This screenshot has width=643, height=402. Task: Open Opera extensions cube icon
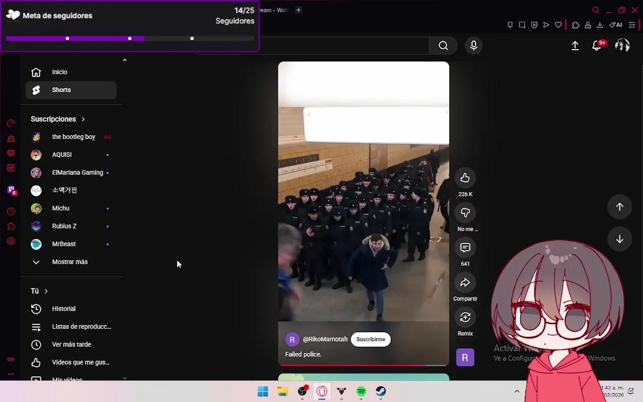click(x=576, y=25)
